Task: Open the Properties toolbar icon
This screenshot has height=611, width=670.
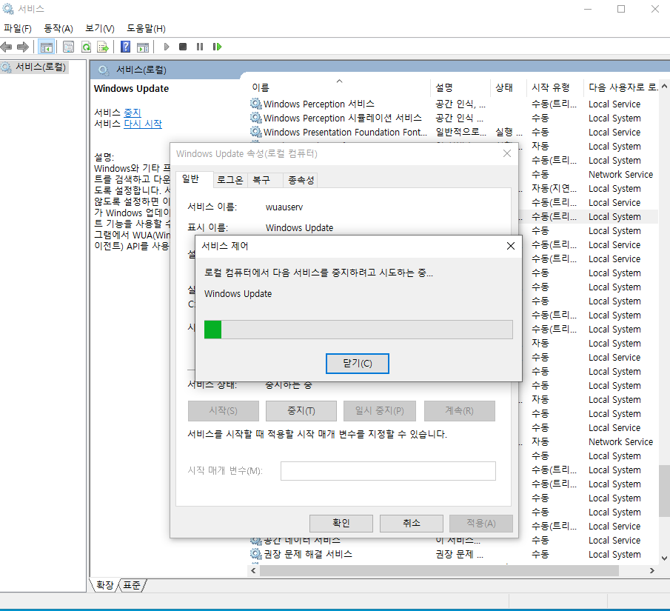Action: tap(68, 47)
